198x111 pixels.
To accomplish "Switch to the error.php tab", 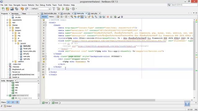I will pyautogui.click(x=67, y=13).
